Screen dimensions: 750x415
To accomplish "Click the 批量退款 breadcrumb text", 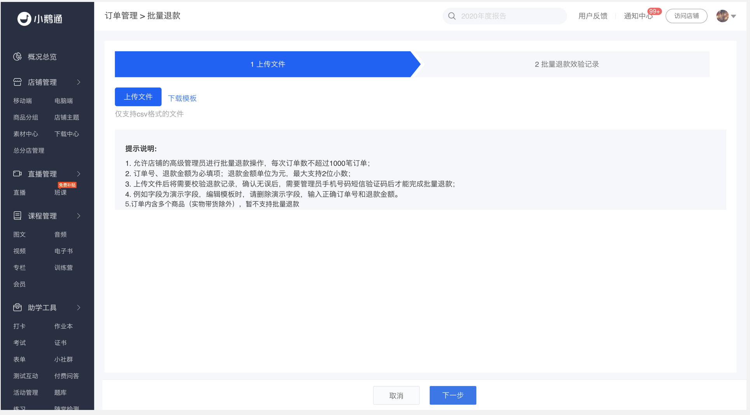I will pyautogui.click(x=164, y=16).
